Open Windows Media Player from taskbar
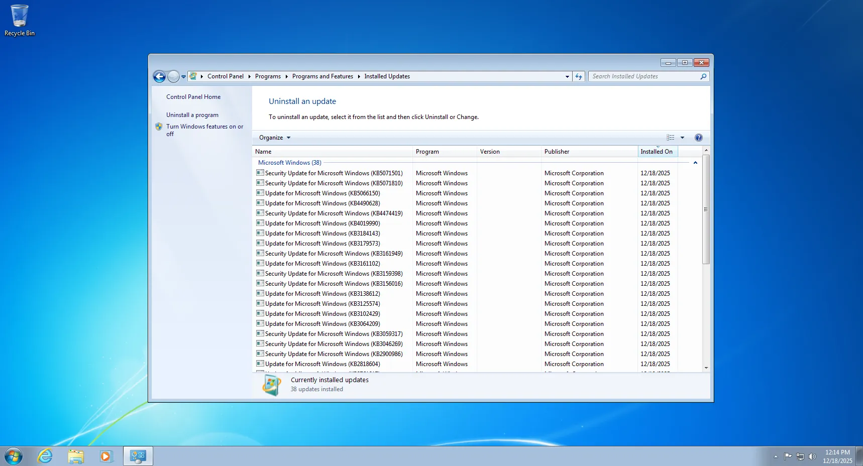 (106, 456)
